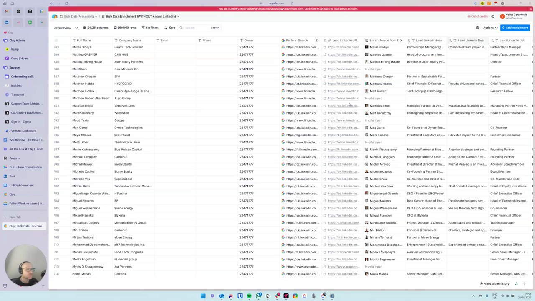This screenshot has height=301, width=535.
Task: Open Settings gear in the taskbar
Action: tap(332, 296)
